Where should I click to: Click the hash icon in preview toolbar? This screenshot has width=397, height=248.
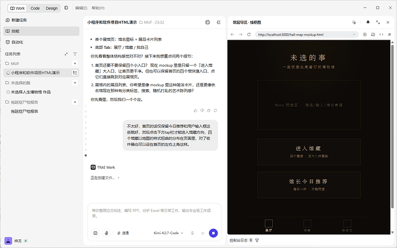point(390,35)
